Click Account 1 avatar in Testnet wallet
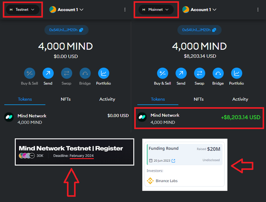 coord(53,10)
